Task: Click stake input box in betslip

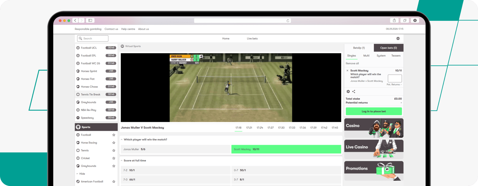Action: point(395,79)
